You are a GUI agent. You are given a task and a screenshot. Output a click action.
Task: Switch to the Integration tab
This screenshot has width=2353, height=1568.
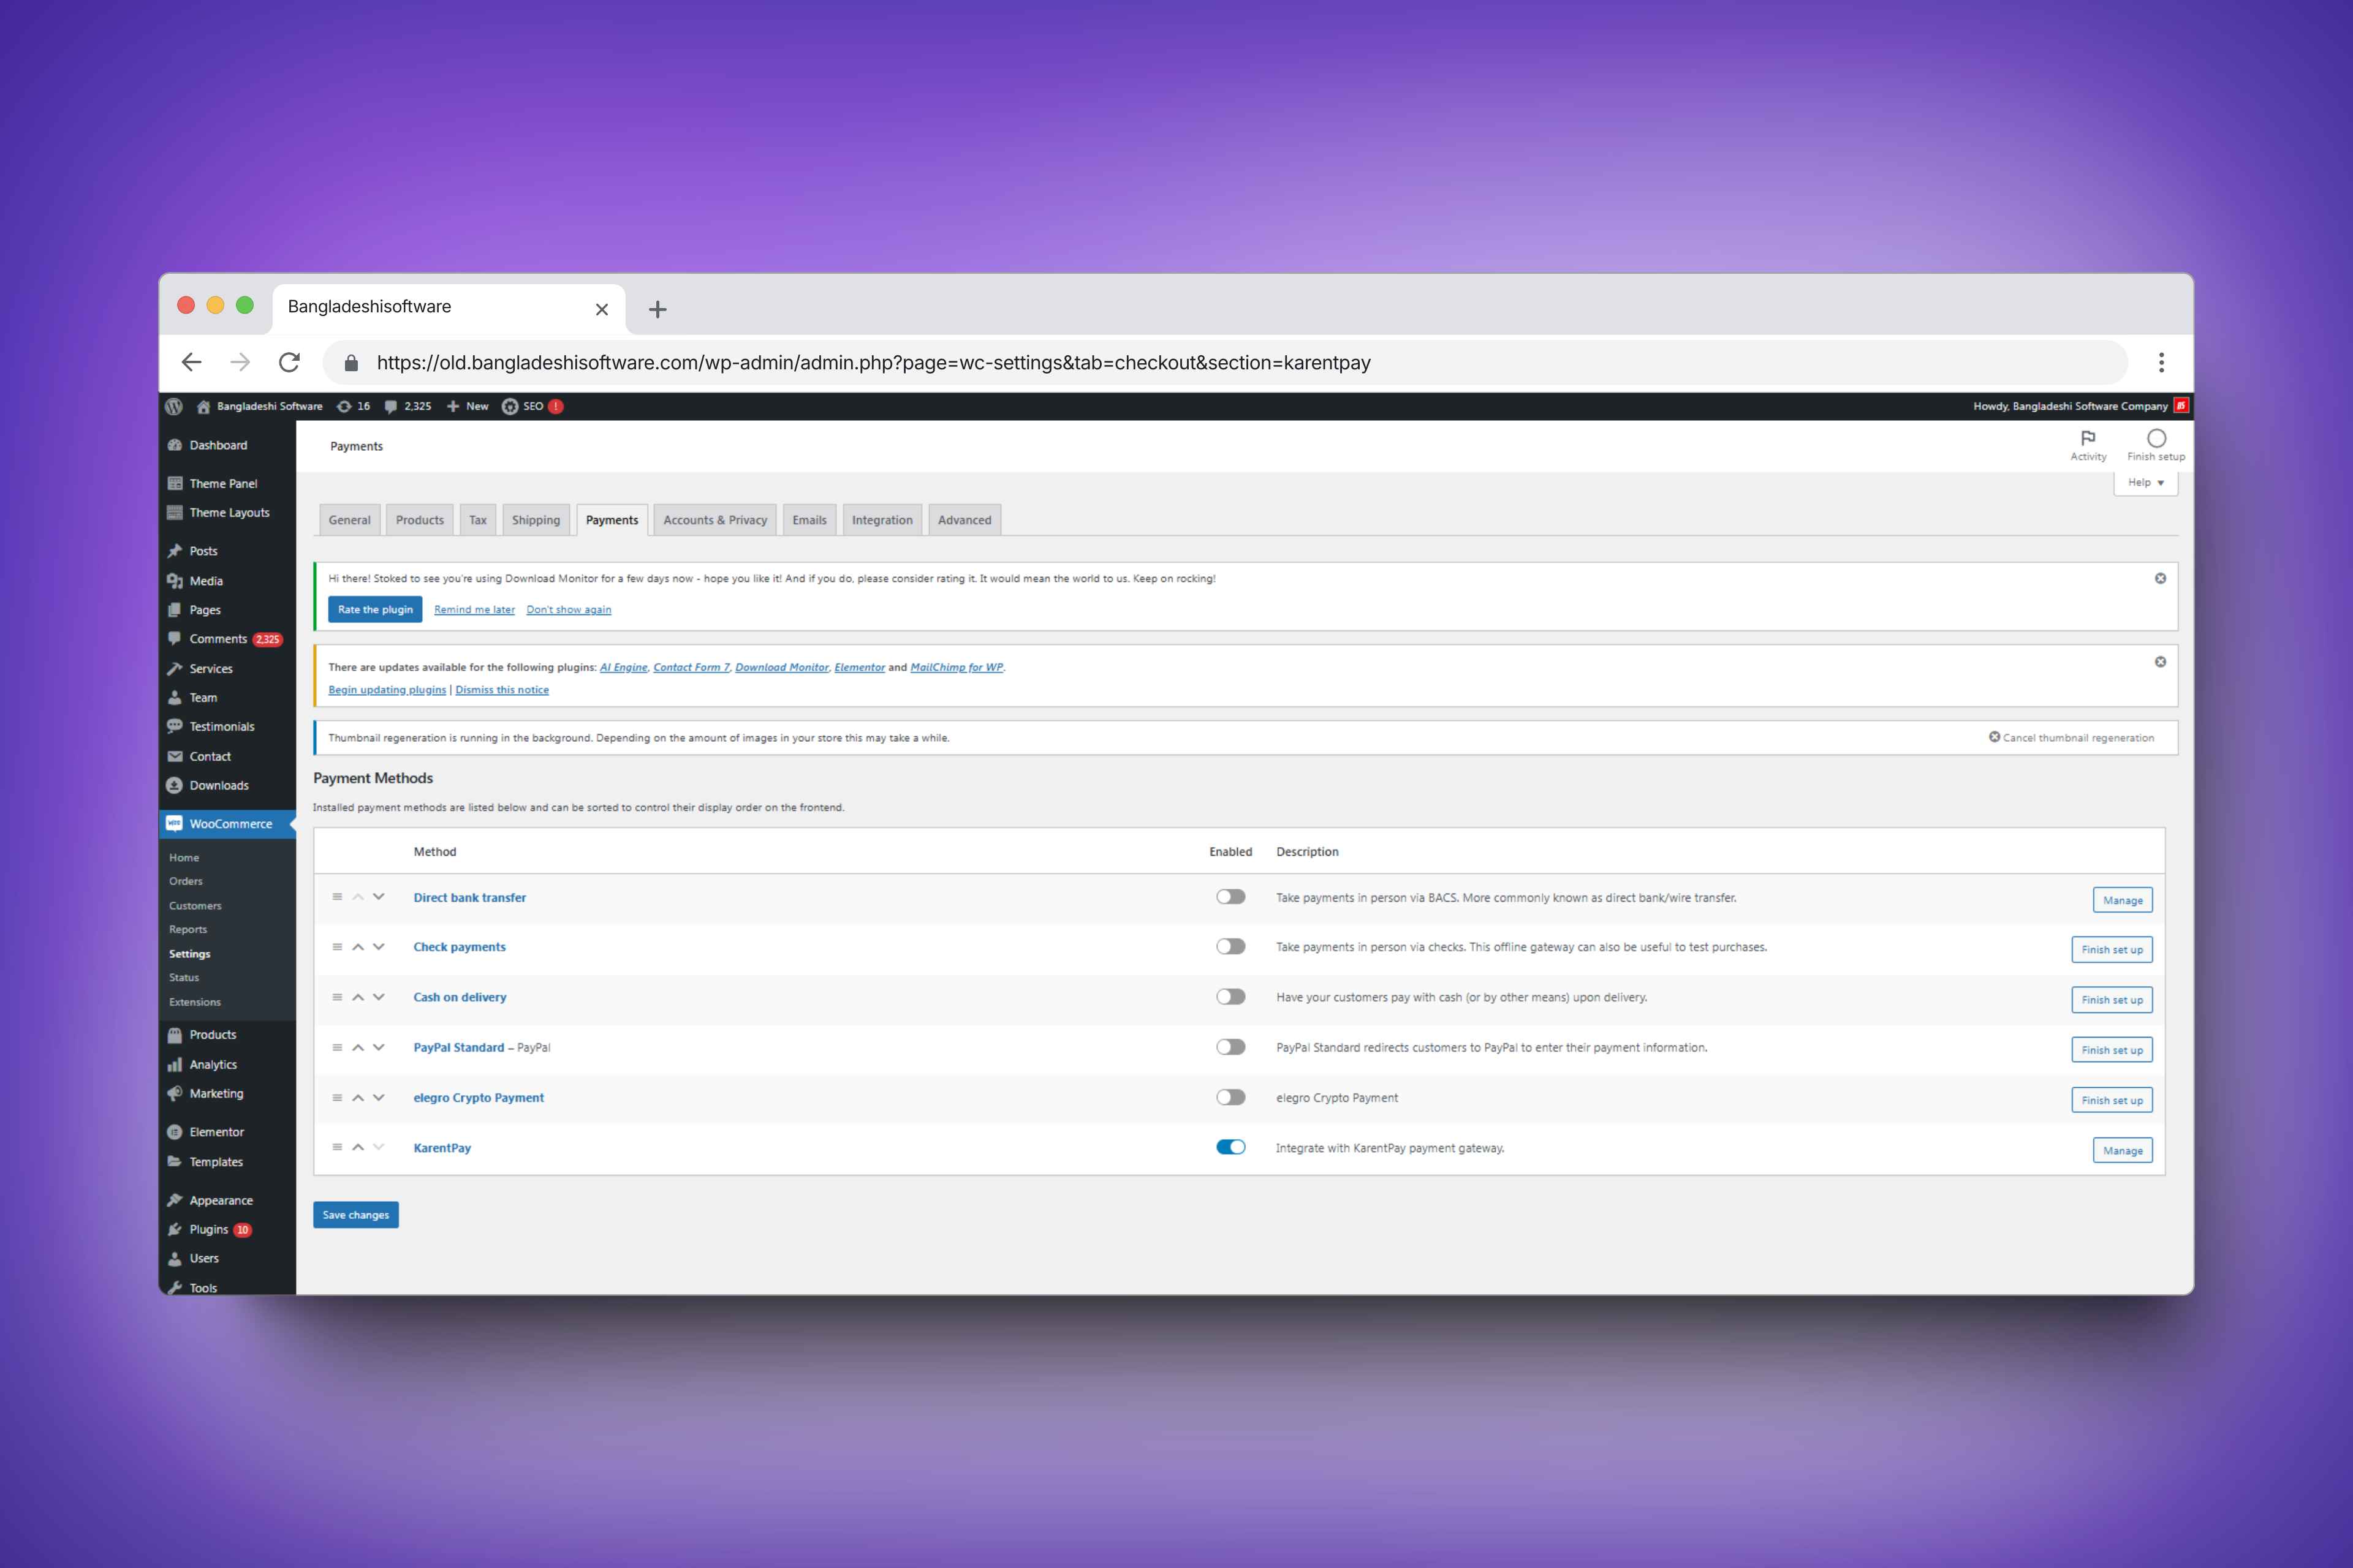[881, 520]
